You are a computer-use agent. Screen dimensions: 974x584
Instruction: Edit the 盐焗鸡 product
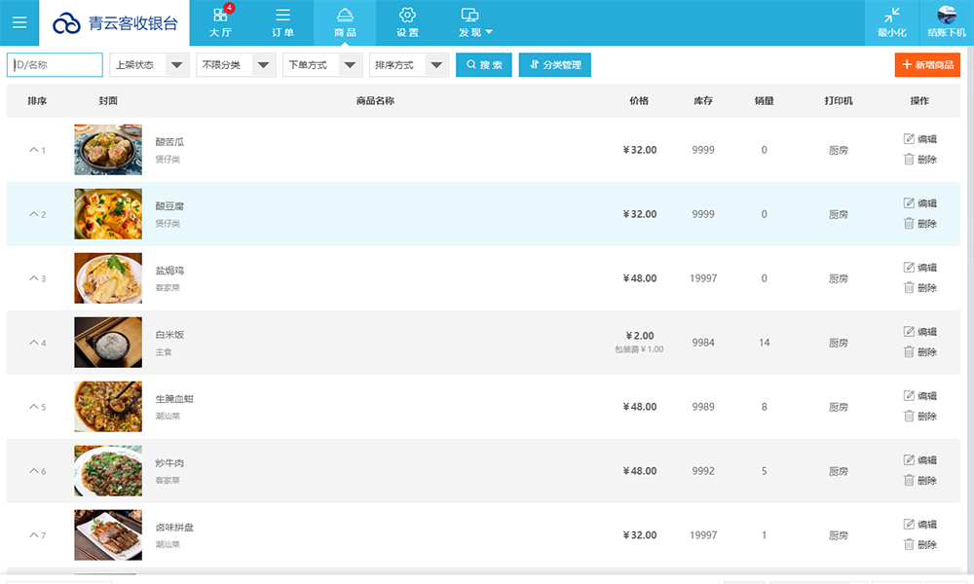click(x=920, y=268)
